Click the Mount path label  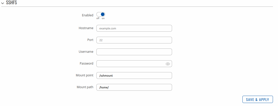coord(85,87)
